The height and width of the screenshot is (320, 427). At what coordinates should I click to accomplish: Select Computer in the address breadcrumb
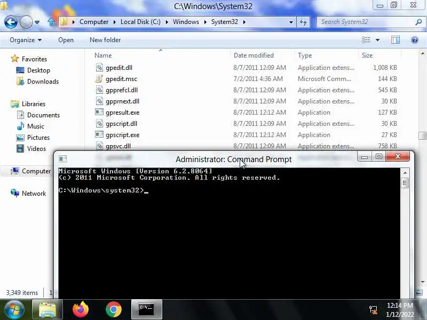[x=94, y=22]
